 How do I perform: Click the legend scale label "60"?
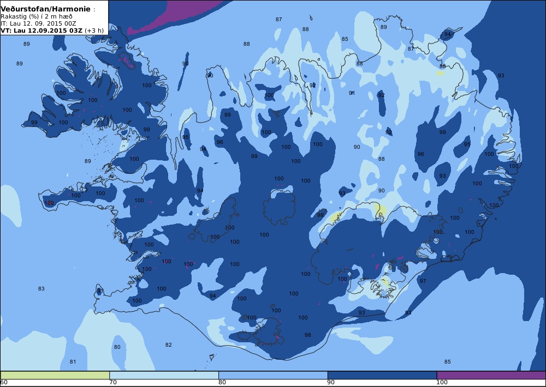point(4,383)
